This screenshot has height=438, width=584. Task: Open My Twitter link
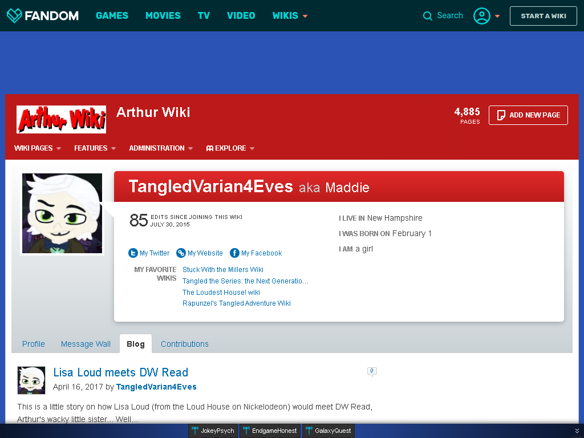point(155,253)
